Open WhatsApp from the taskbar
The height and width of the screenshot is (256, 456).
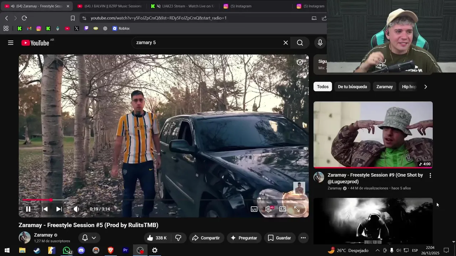[x=66, y=250]
